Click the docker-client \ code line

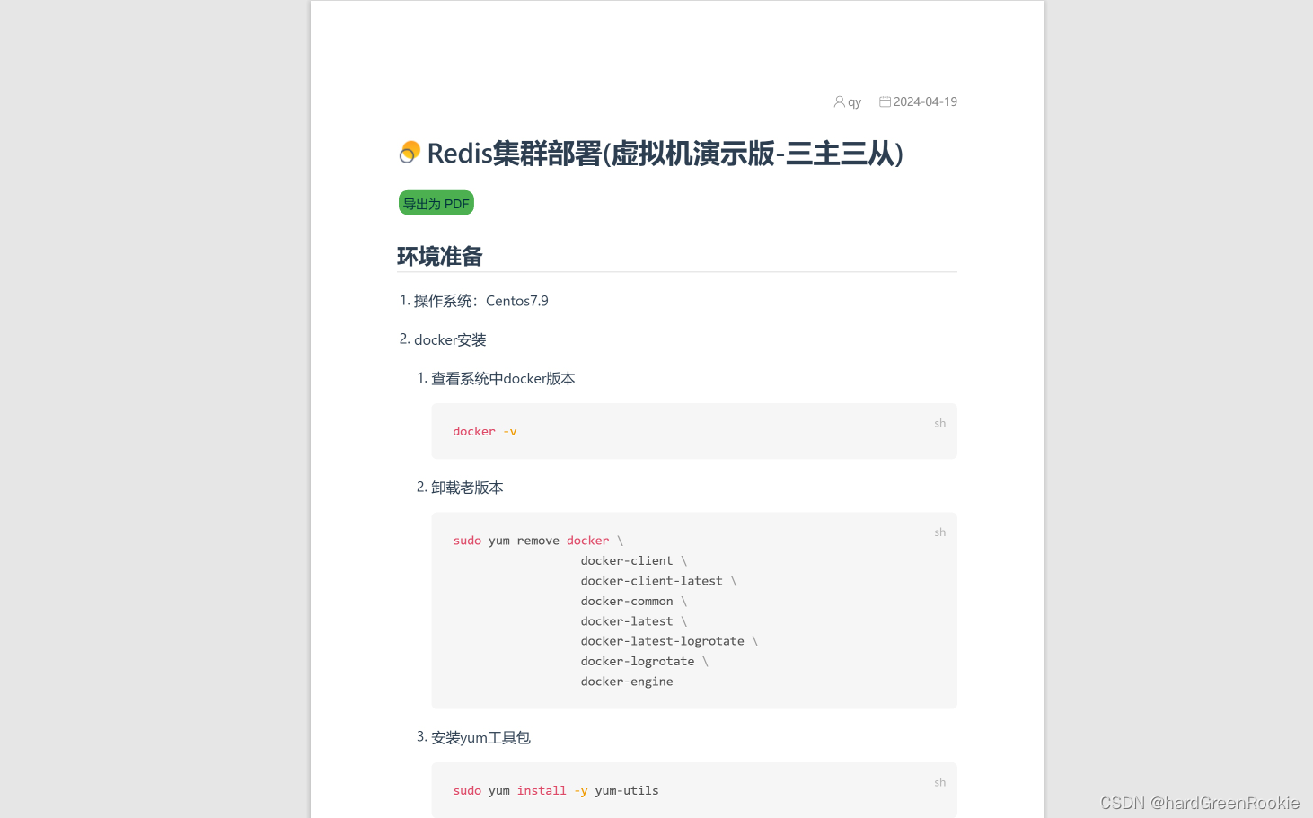coord(633,560)
